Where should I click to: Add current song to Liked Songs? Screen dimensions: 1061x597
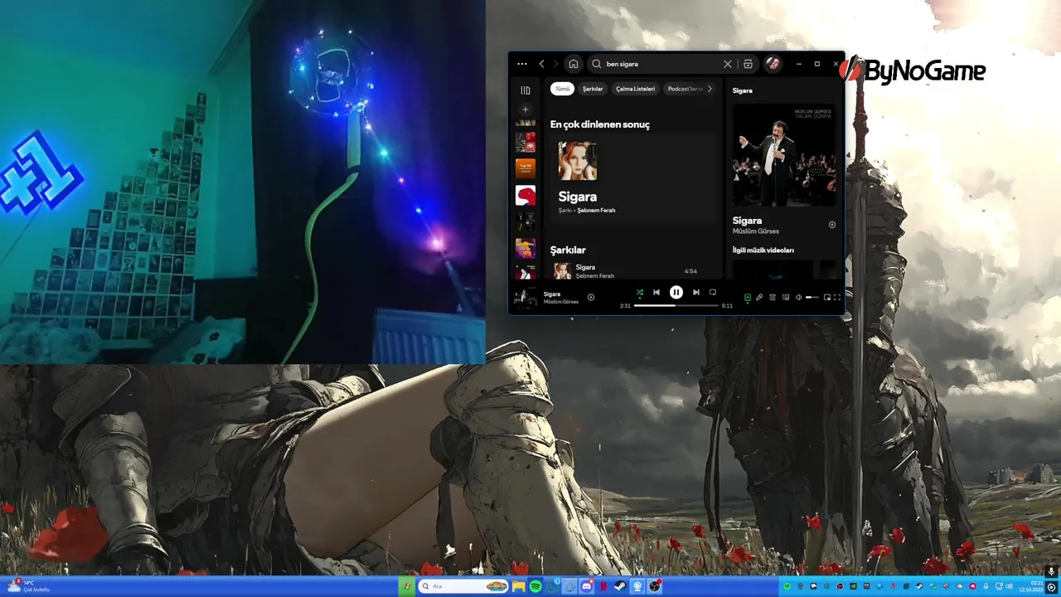[591, 297]
